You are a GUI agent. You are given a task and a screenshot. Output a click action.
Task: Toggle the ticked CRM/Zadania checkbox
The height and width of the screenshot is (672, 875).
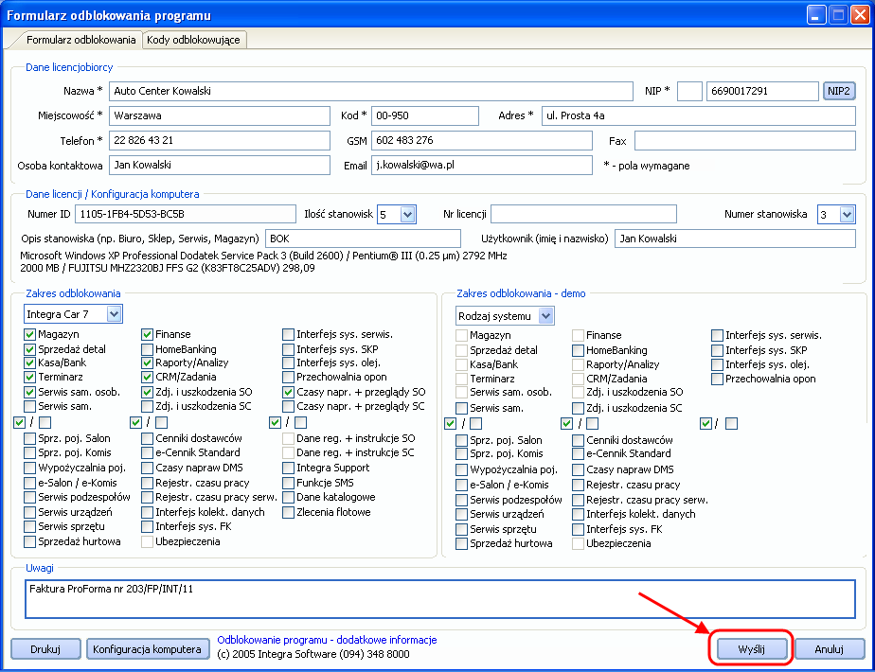148,377
